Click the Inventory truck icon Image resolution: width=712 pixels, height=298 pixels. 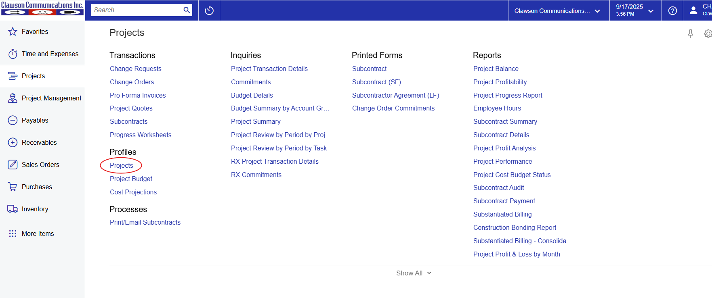coord(13,209)
